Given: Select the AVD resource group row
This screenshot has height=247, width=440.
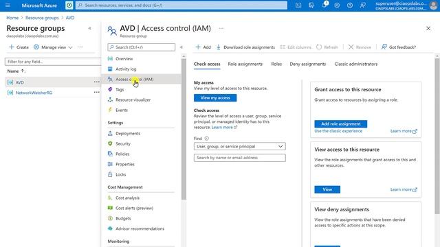Looking at the screenshot, I should pyautogui.click(x=53, y=82).
